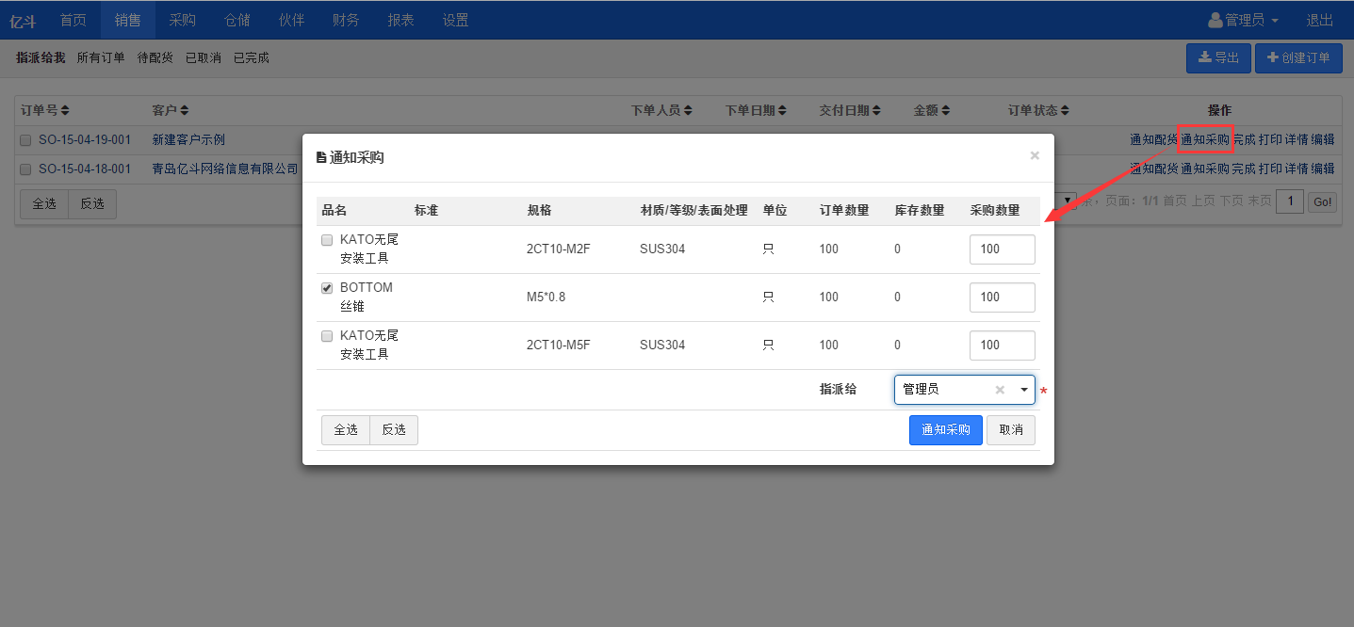Expand the 指派给 dropdown arrow
Viewport: 1354px width, 627px height.
[1024, 390]
